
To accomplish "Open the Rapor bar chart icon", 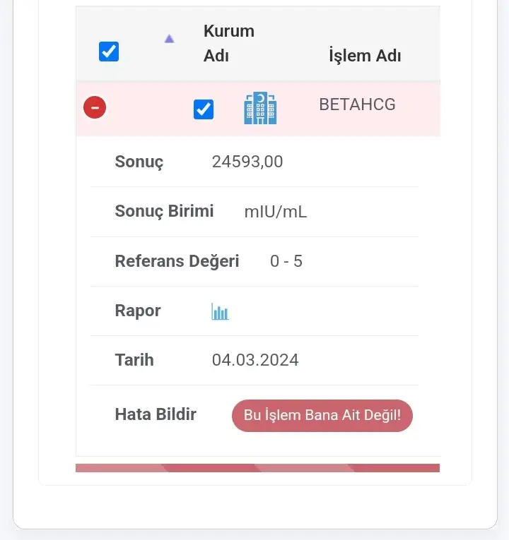I will coord(220,311).
